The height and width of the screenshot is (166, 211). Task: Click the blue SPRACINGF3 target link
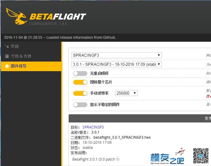coord(93,127)
